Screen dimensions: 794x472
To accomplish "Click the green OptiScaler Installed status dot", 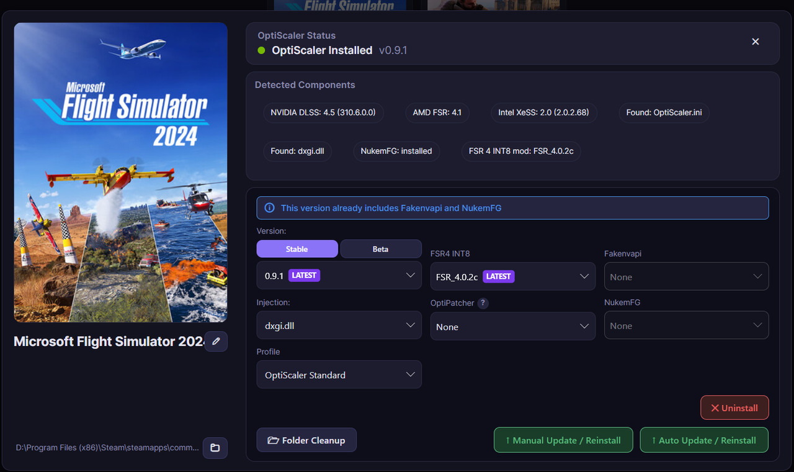I will [x=261, y=50].
